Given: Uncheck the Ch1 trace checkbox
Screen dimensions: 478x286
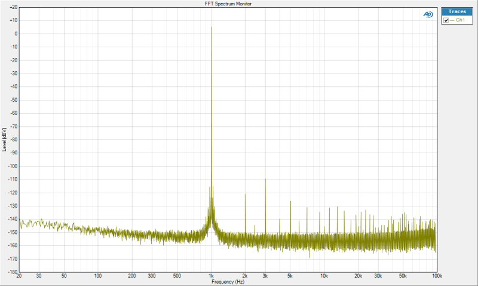Looking at the screenshot, I should (446, 20).
